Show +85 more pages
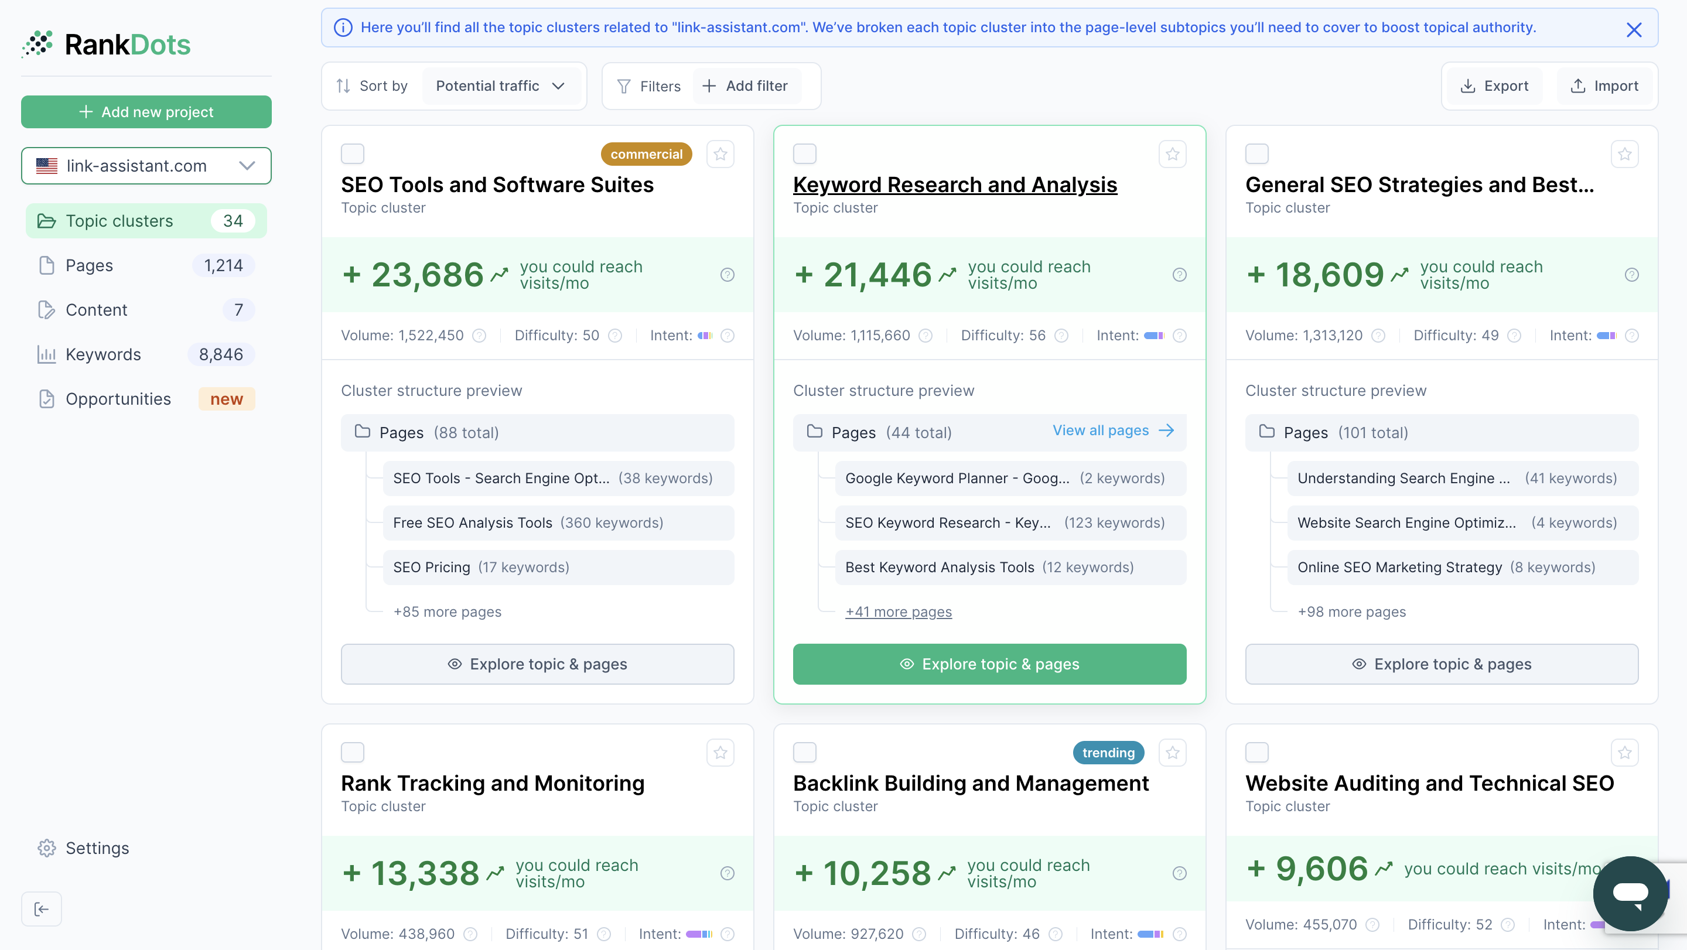The height and width of the screenshot is (950, 1687). pos(448,611)
